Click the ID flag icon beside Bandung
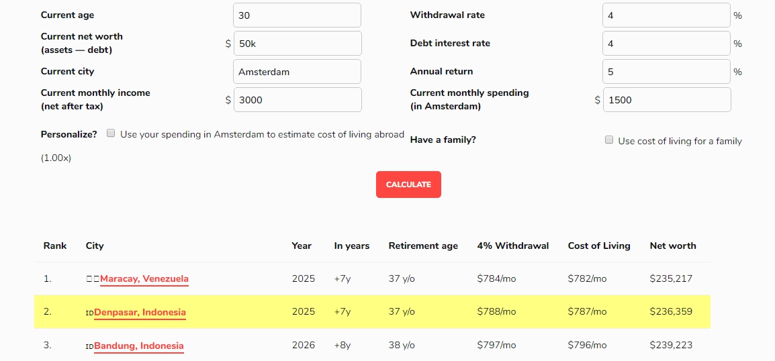Screen dimensions: 775x361 coord(89,346)
